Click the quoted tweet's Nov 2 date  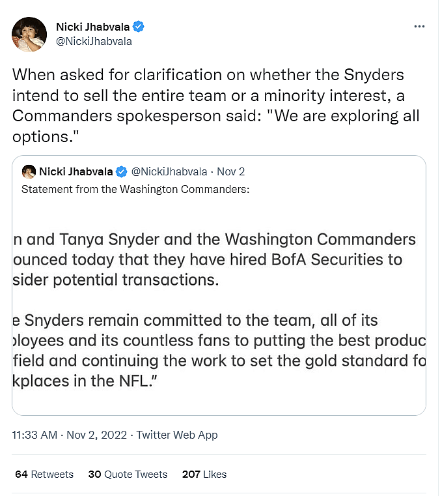230,171
